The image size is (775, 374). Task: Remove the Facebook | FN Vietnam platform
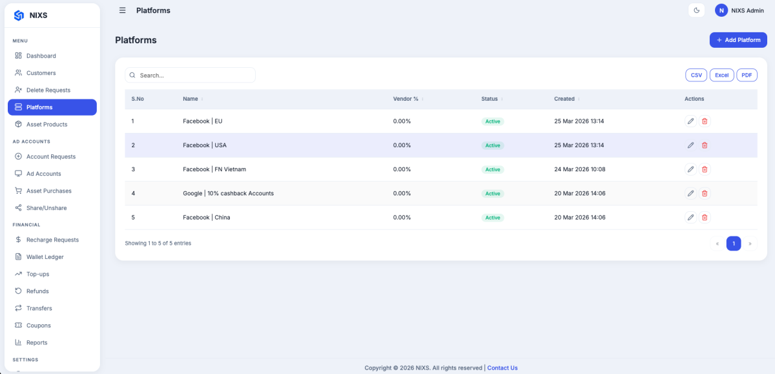point(705,169)
